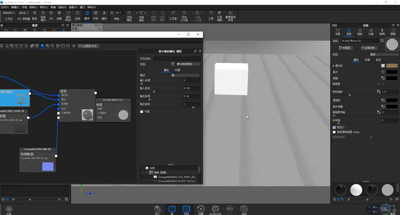Collapse the 材质 tree root node
The width and height of the screenshot is (400, 215).
pyautogui.click(x=142, y=168)
